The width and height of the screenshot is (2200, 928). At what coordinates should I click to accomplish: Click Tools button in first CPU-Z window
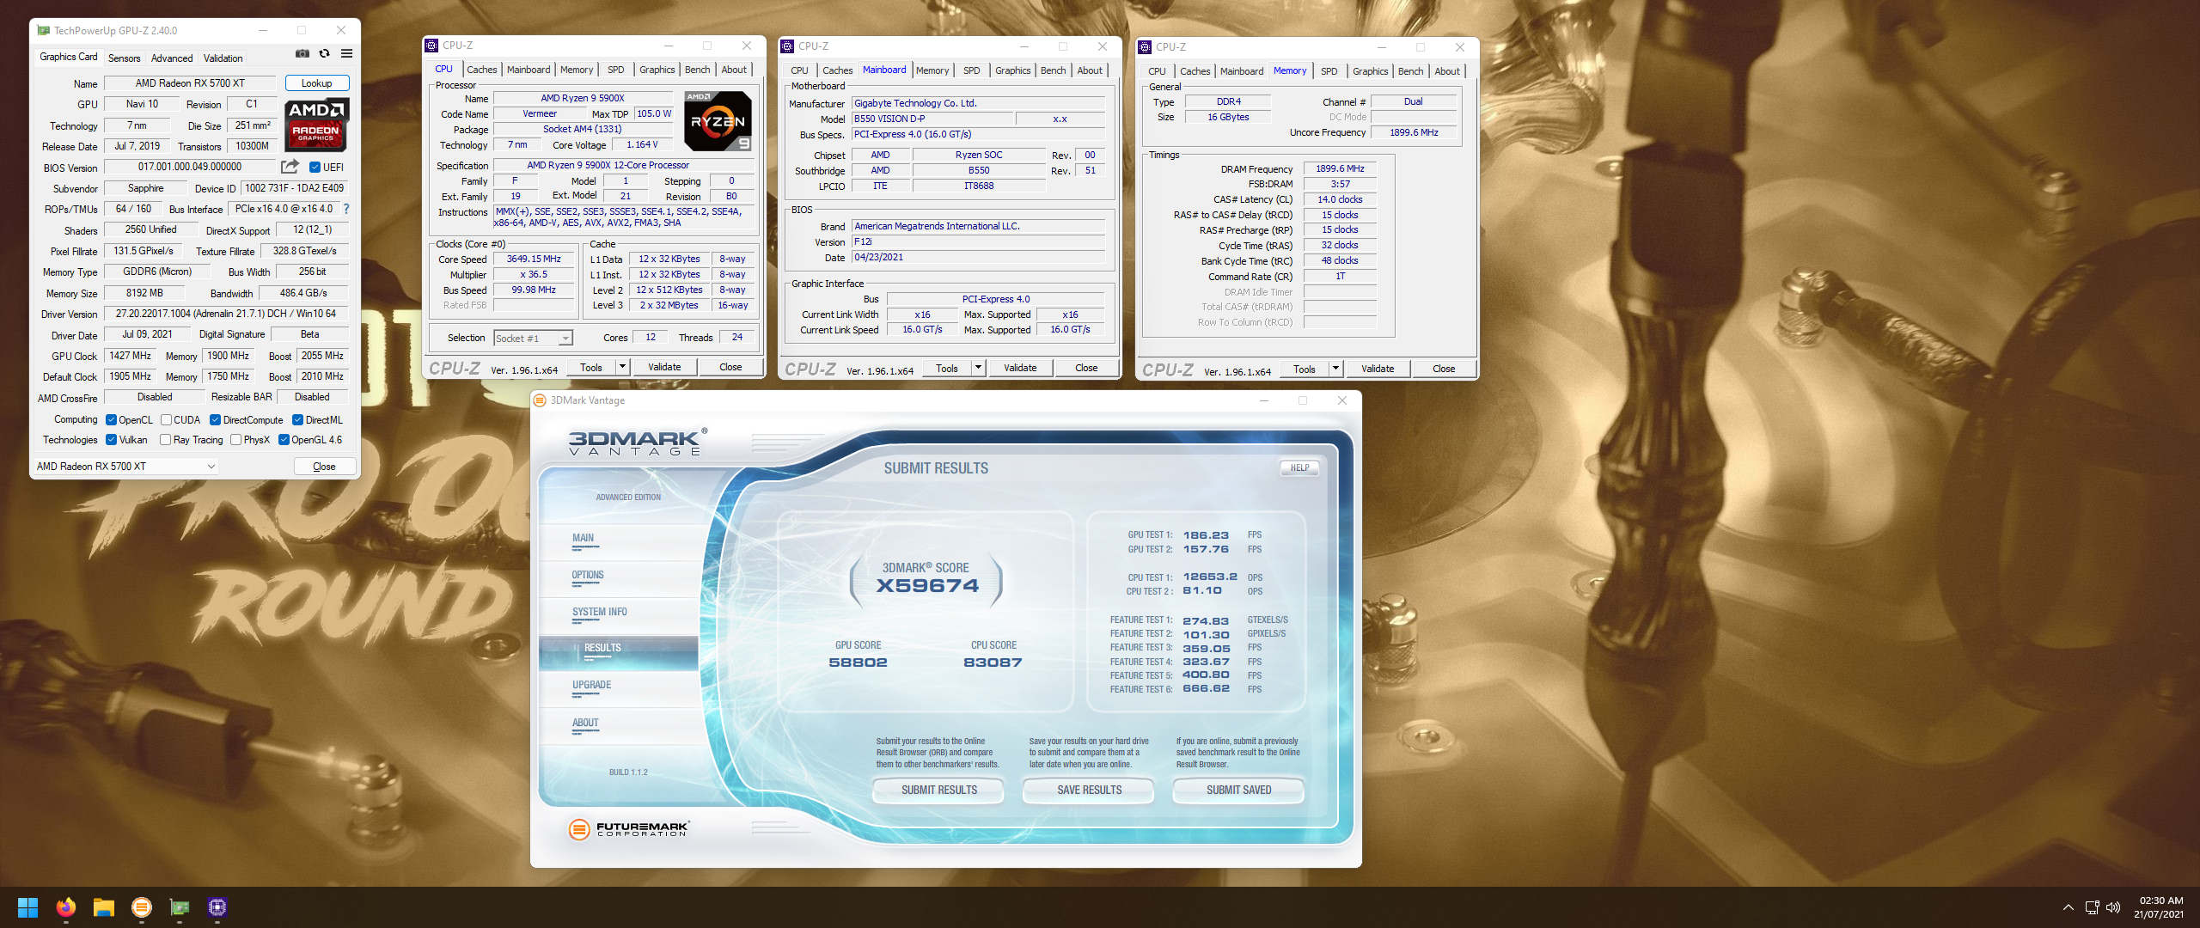(591, 367)
